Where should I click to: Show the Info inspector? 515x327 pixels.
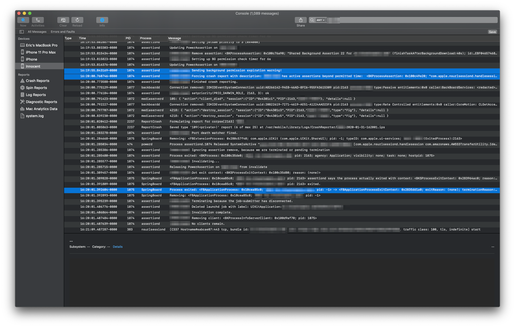coord(102,20)
